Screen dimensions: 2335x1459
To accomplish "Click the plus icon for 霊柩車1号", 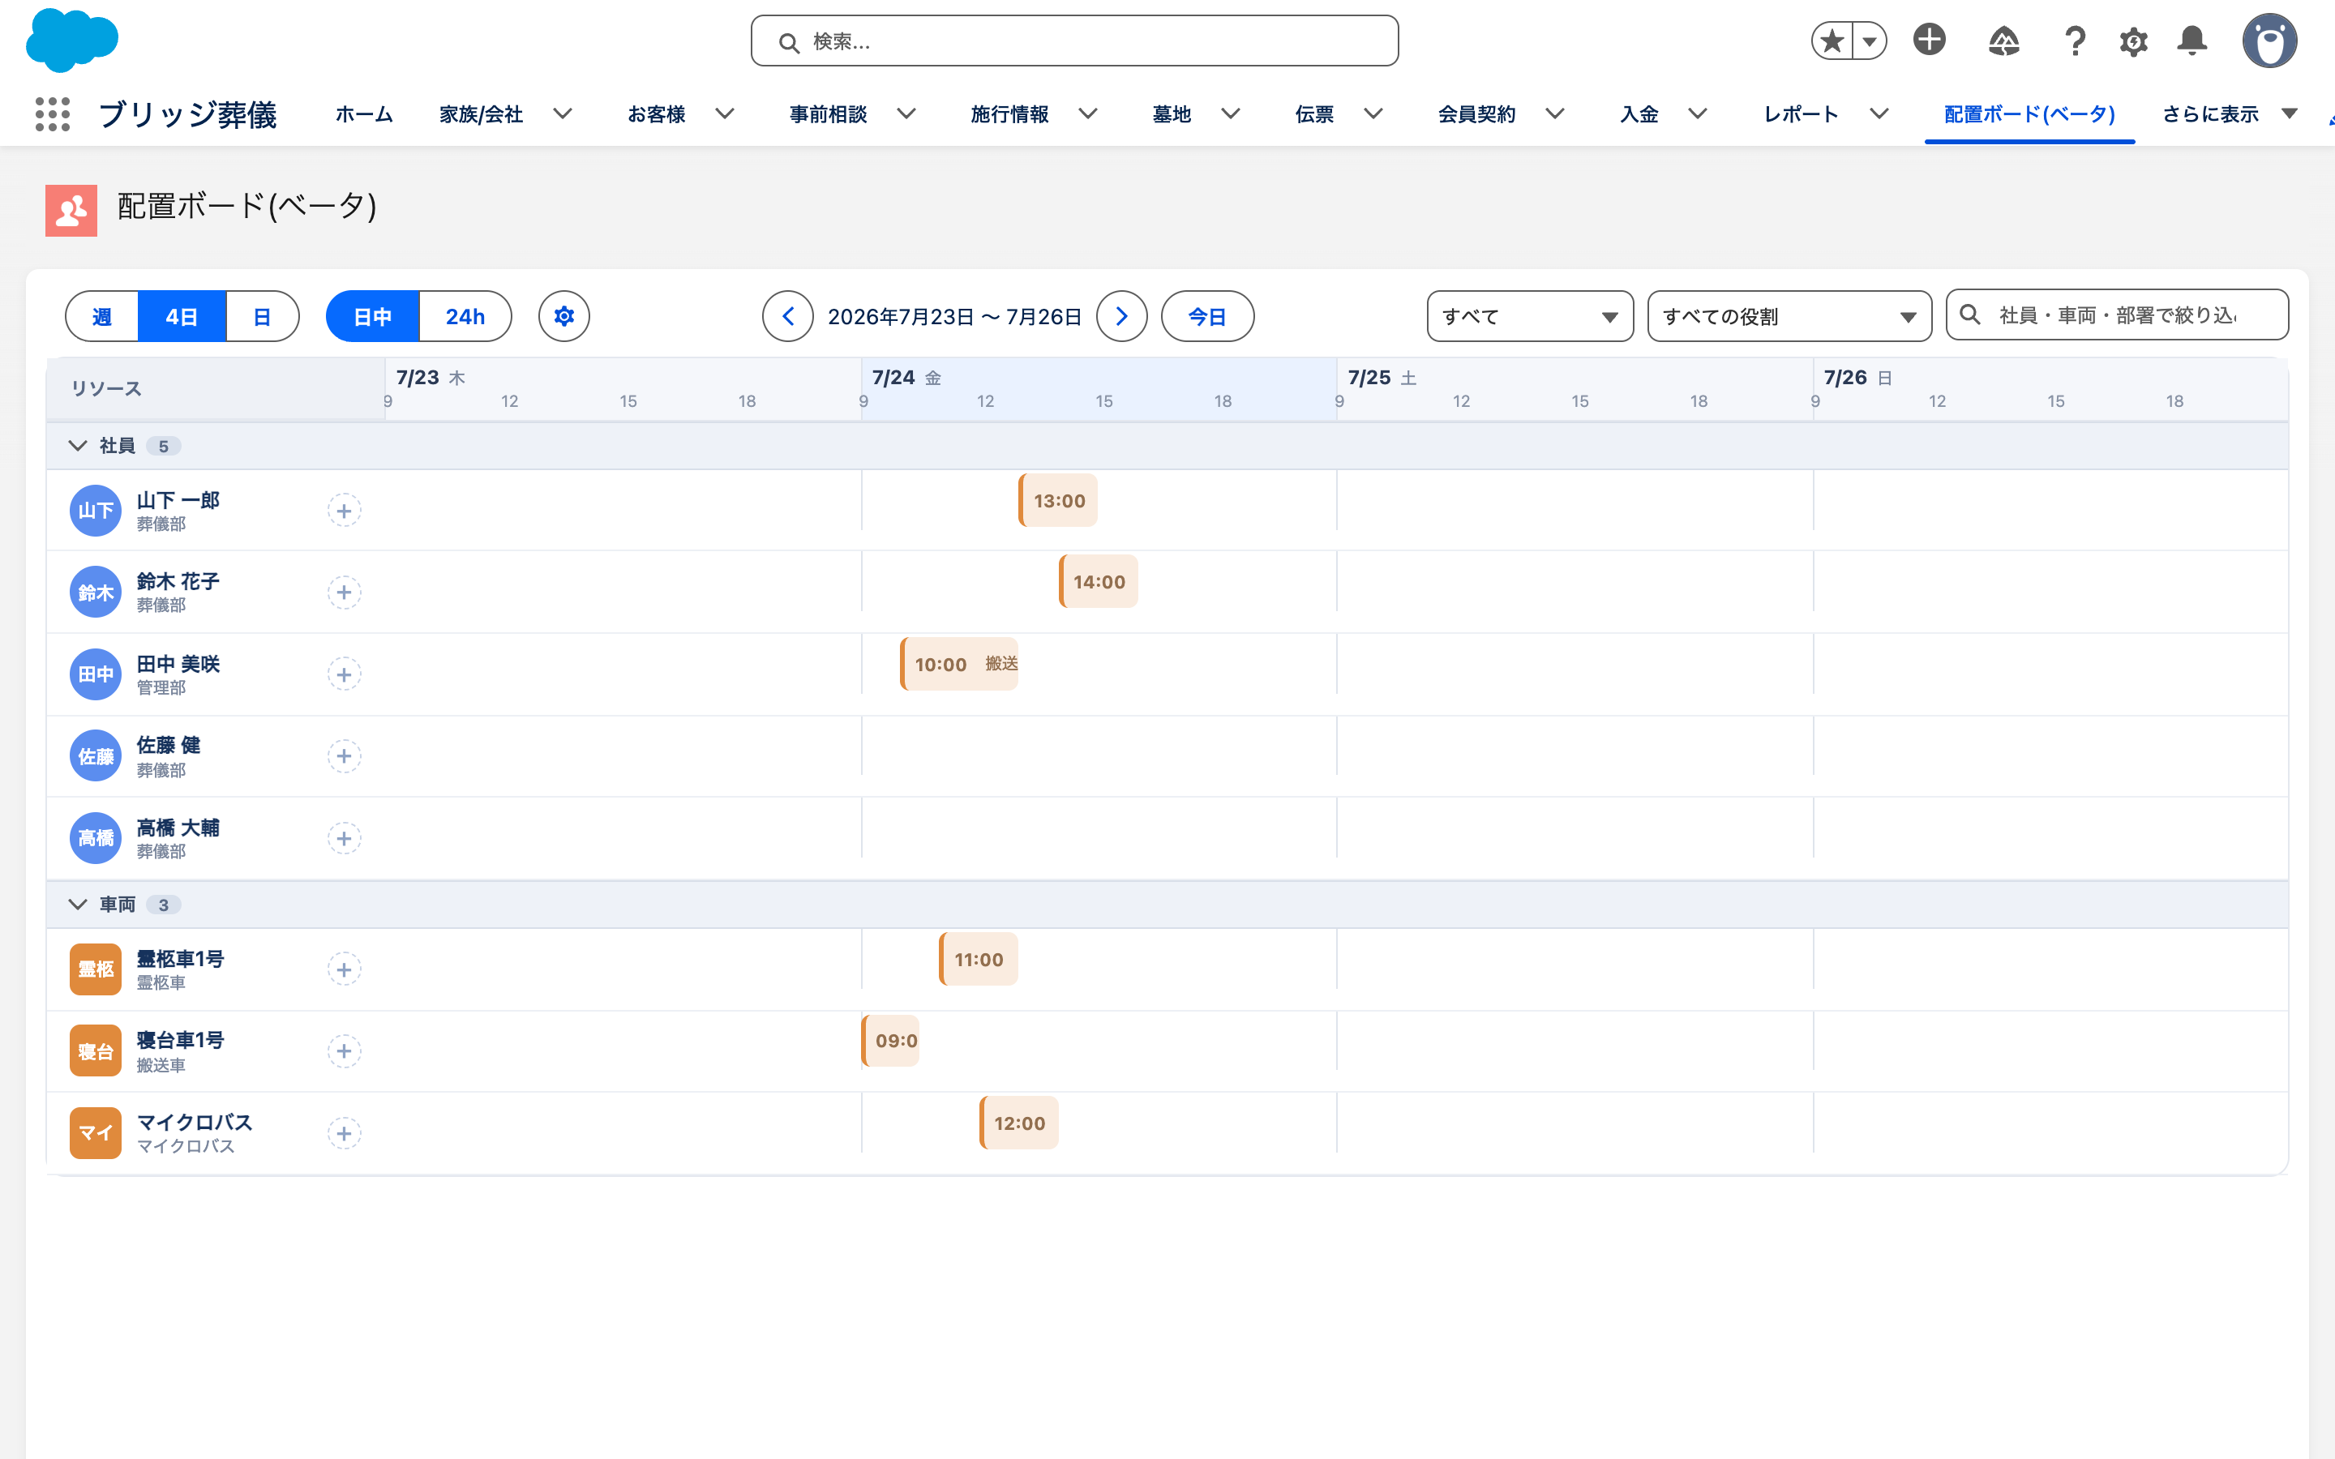I will [345, 969].
